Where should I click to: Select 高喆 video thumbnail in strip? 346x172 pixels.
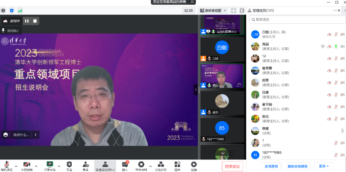click(222, 76)
